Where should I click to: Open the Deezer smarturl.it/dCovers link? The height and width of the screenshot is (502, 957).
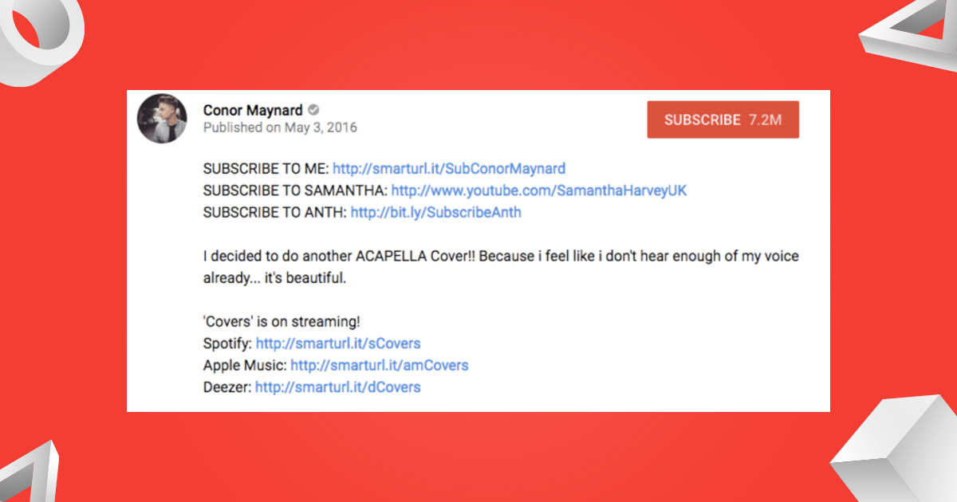coord(338,387)
